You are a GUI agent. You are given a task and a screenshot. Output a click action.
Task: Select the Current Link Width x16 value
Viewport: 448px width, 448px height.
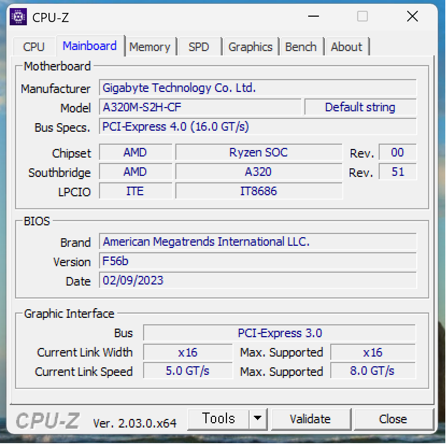click(x=188, y=352)
